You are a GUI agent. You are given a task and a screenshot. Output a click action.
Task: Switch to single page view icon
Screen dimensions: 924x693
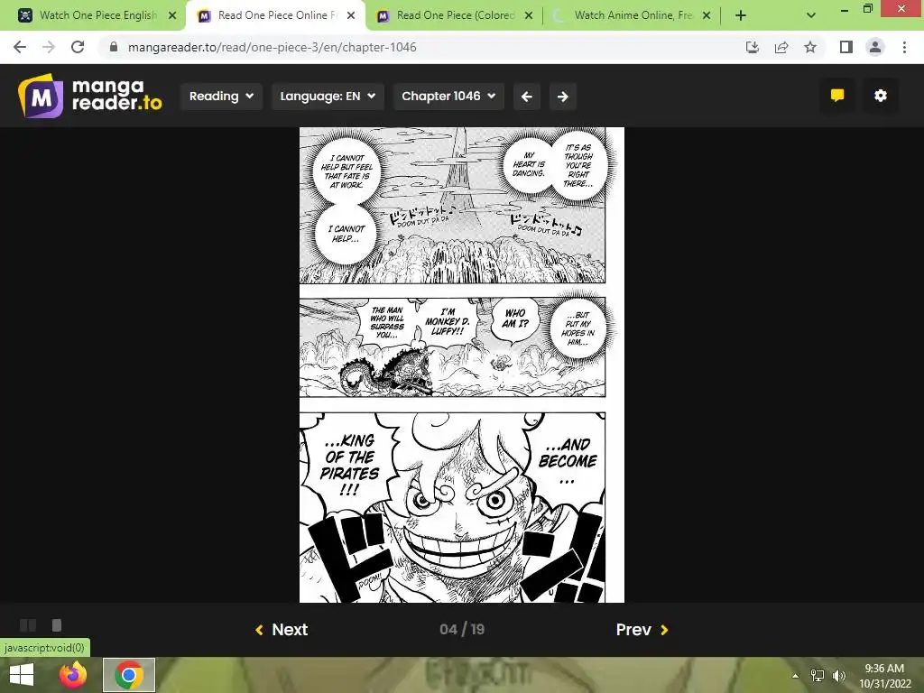[57, 625]
